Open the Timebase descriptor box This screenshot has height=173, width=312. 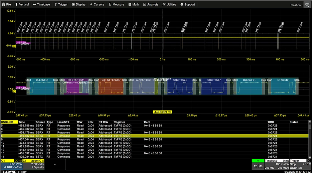point(277,164)
